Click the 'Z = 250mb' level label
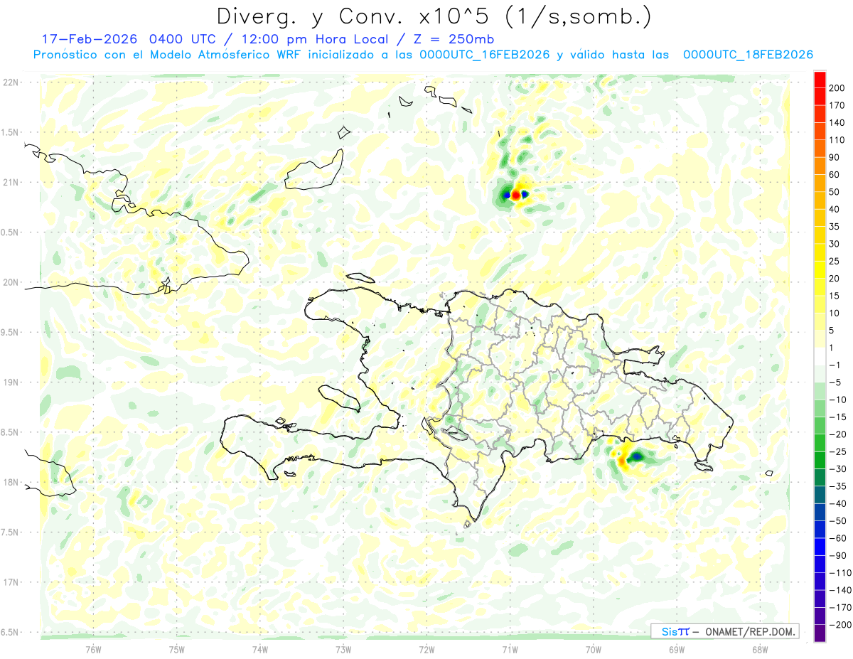Image resolution: width=853 pixels, height=659 pixels. click(x=455, y=39)
